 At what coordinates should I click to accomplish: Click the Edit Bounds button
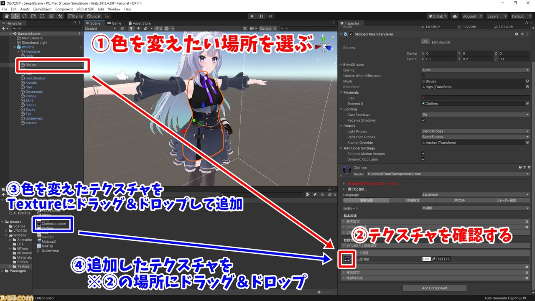[425, 42]
